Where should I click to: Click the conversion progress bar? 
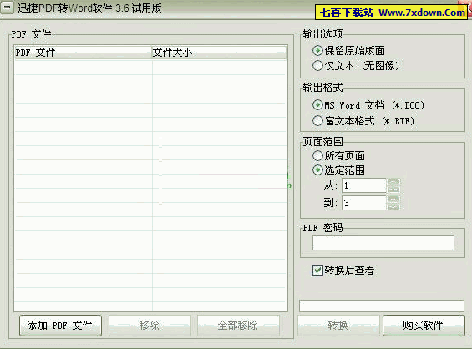(x=382, y=306)
